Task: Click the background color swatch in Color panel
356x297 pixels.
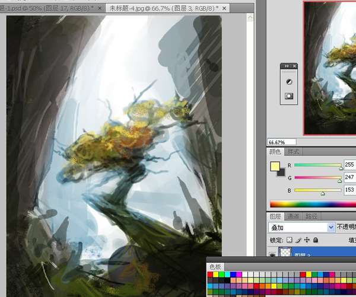Action: 281,172
